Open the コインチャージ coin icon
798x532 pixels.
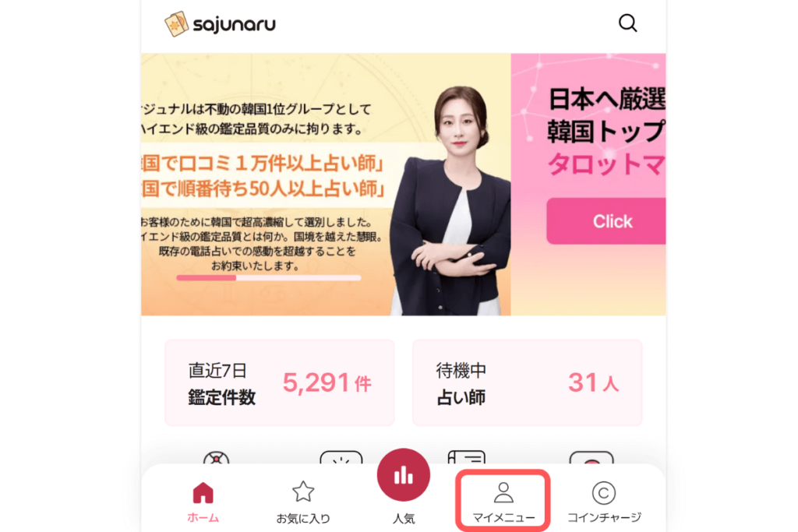click(x=604, y=502)
